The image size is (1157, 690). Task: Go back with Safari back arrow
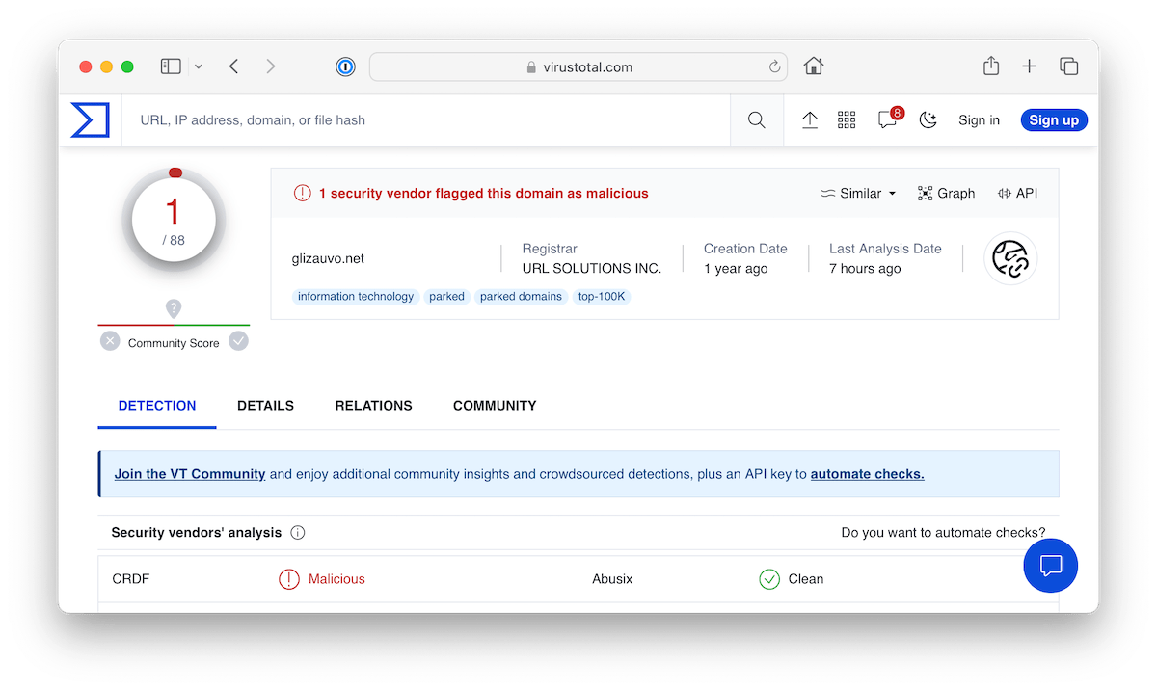point(233,66)
